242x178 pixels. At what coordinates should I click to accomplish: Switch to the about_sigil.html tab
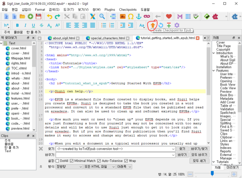click(x=64, y=38)
